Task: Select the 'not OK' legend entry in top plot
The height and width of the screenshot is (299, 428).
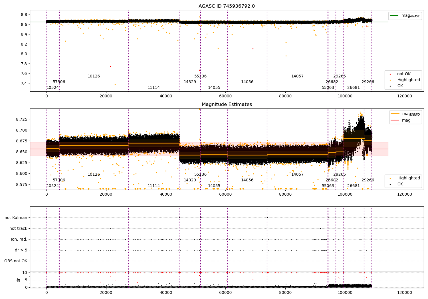Action: (401, 74)
